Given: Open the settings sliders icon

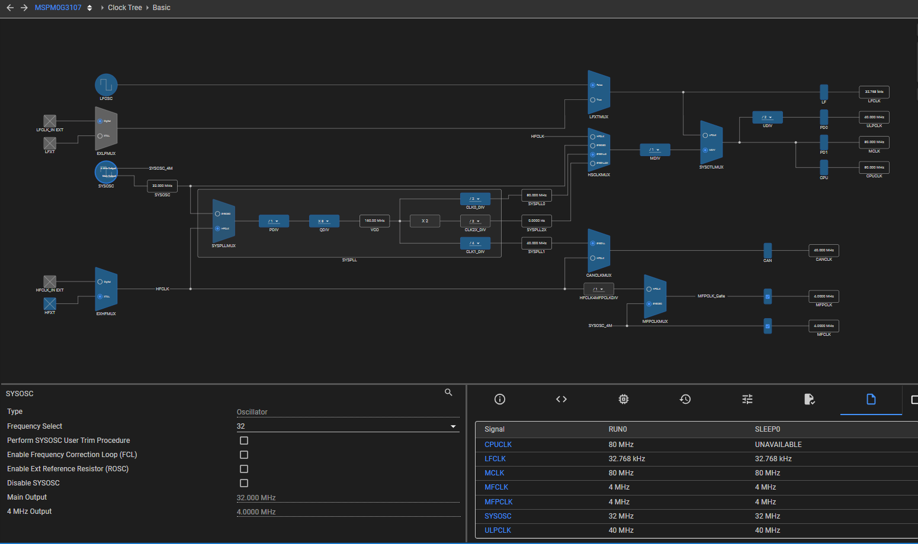Looking at the screenshot, I should pos(747,399).
